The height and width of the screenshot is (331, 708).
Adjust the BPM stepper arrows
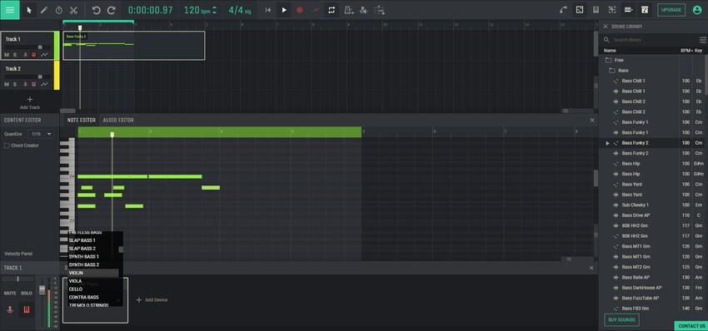pos(214,10)
